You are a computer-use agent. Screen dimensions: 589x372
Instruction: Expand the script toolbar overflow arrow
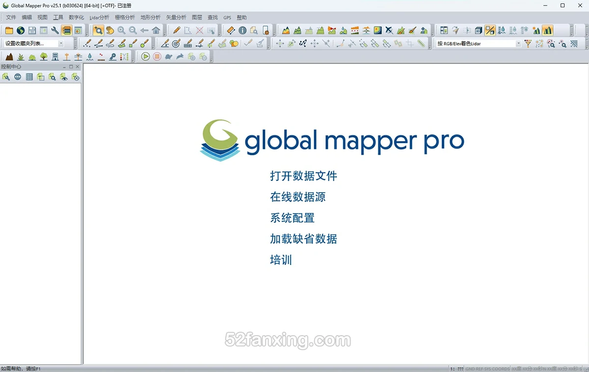[x=212, y=60]
